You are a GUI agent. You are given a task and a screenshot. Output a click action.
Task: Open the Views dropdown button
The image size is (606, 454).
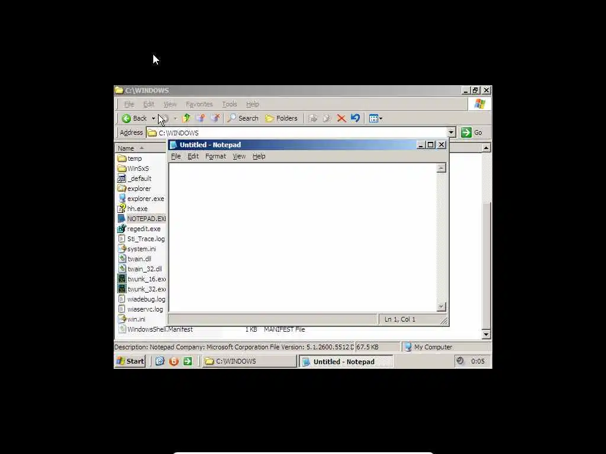(x=375, y=118)
